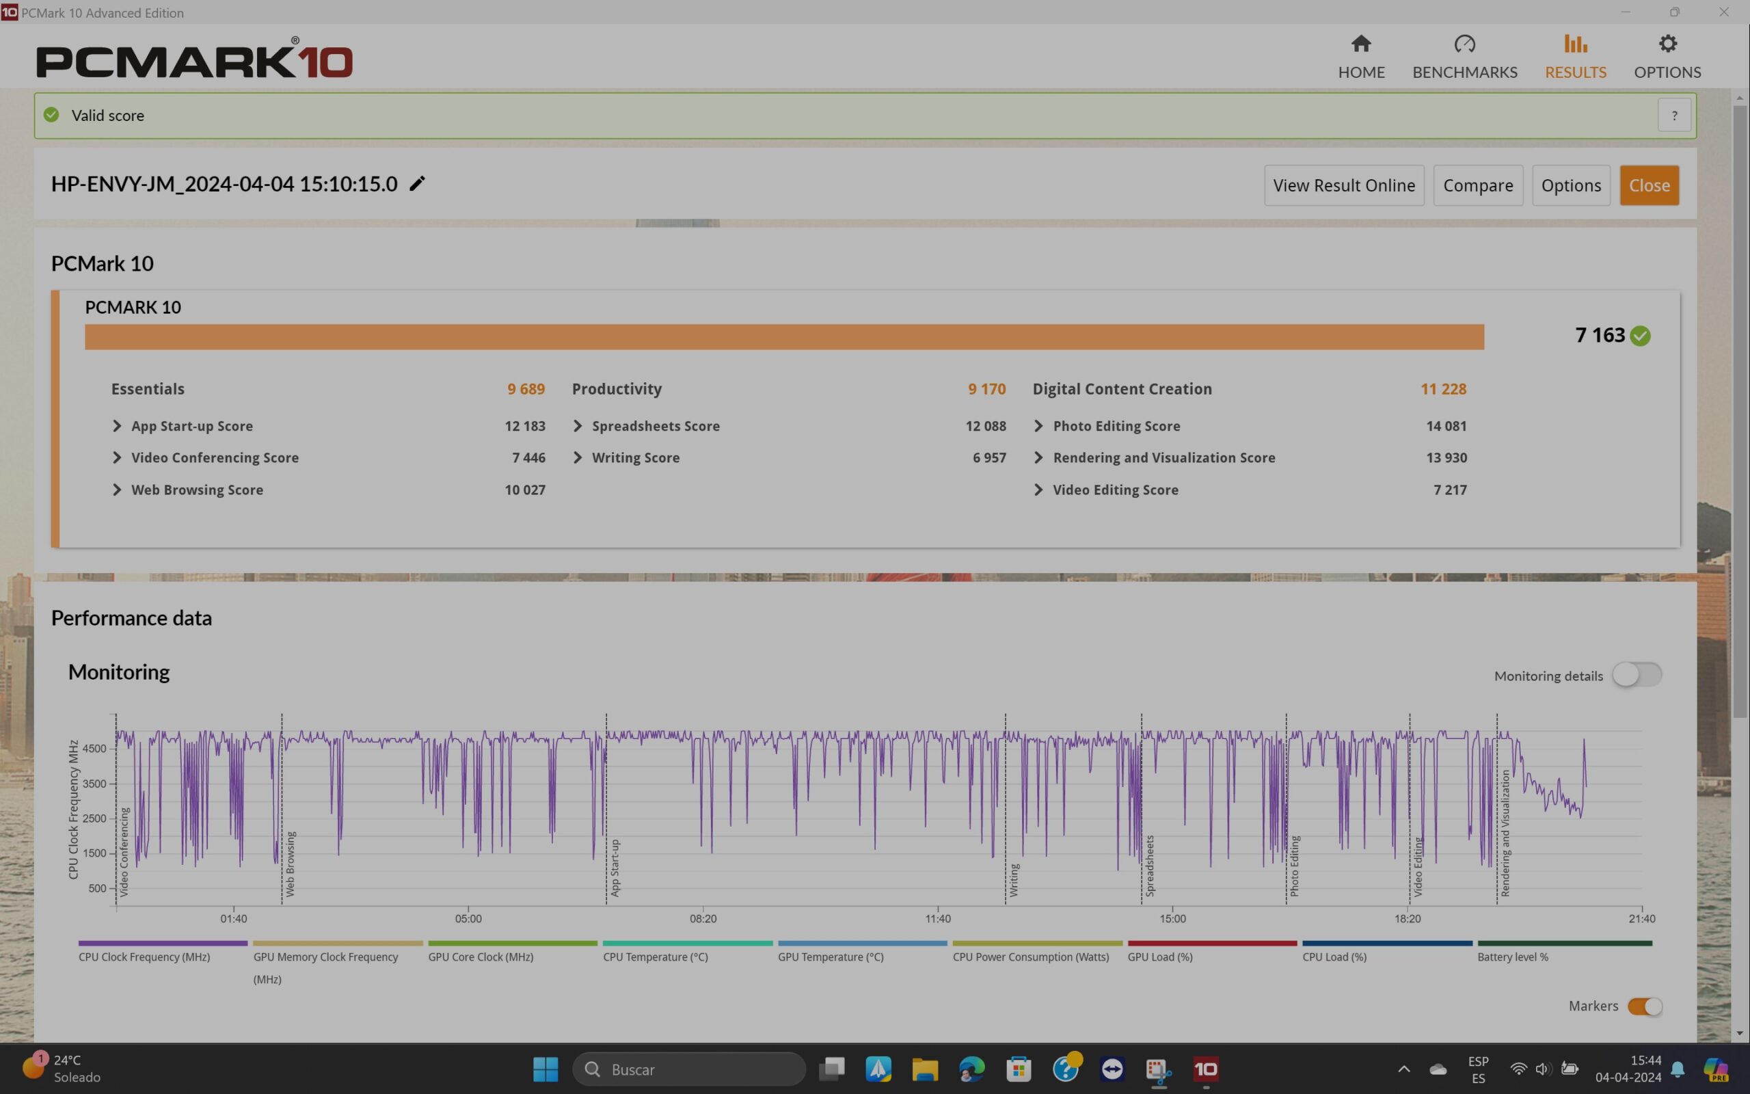Click the Rendering and Visualization chart marker
The image size is (1750, 1094).
point(1505,833)
